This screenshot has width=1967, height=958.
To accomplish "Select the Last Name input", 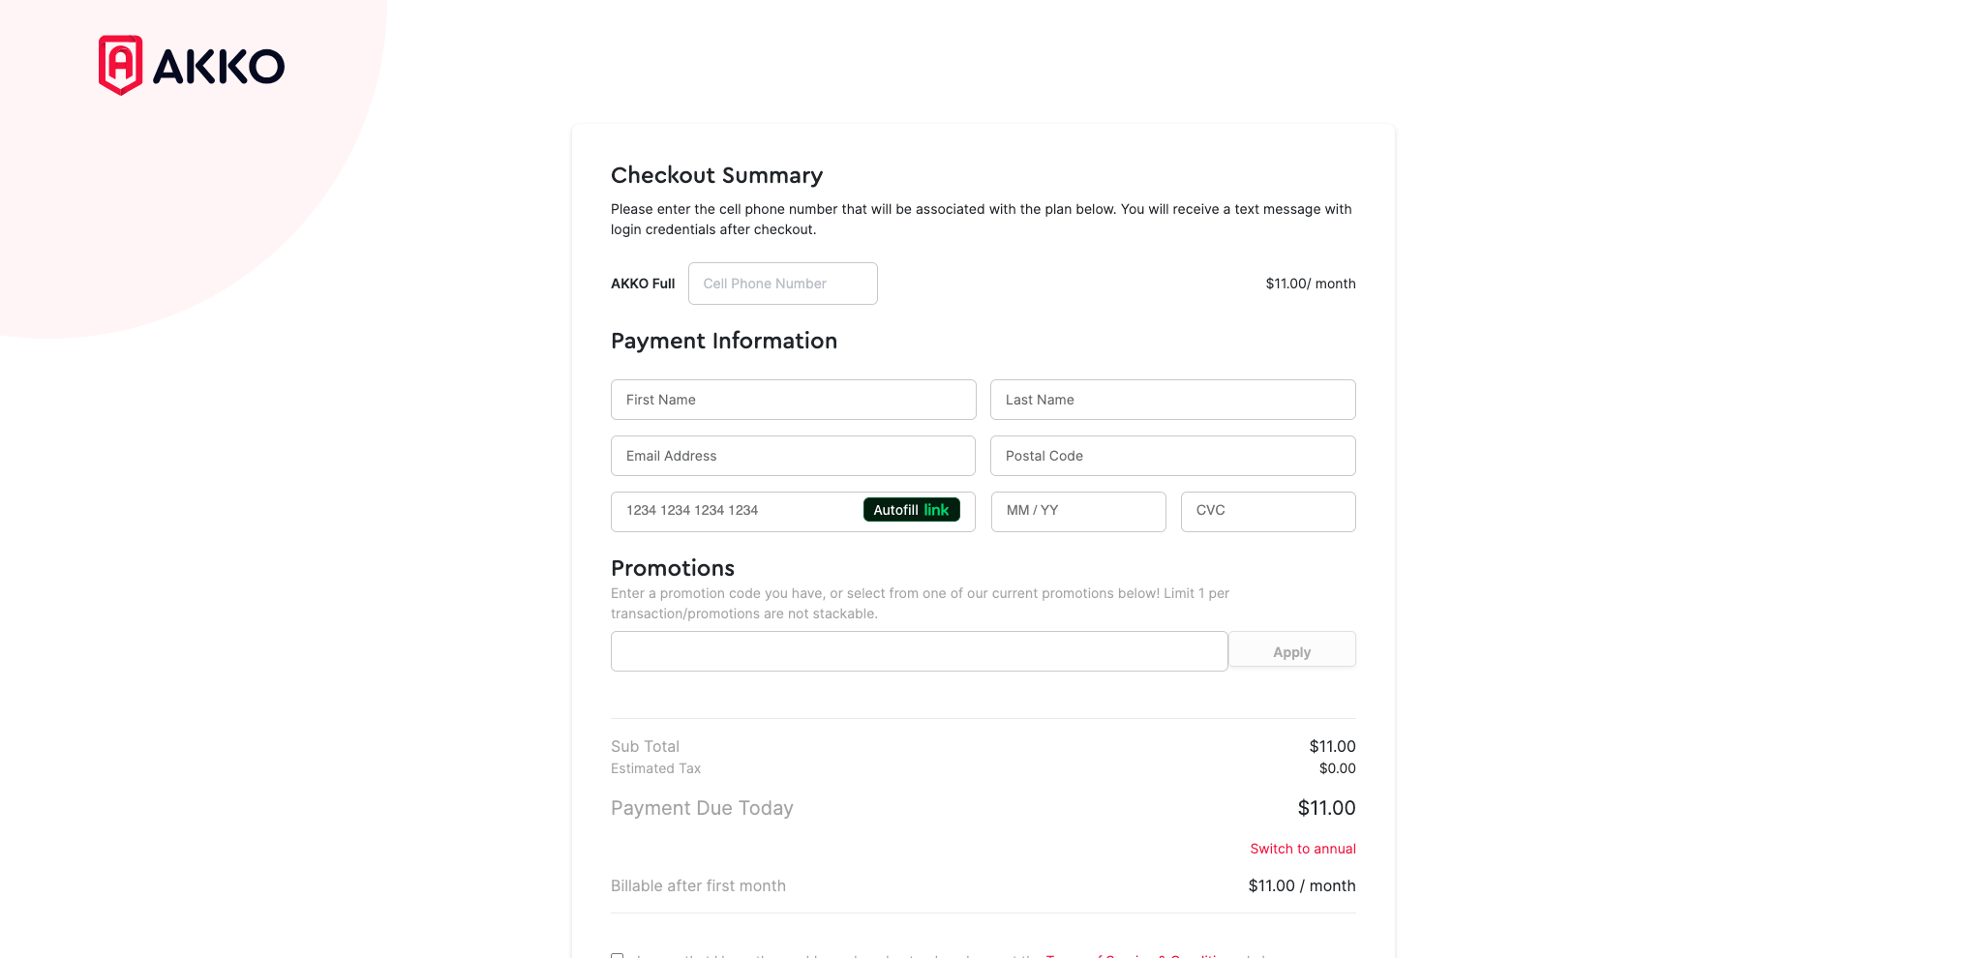I will (1172, 400).
